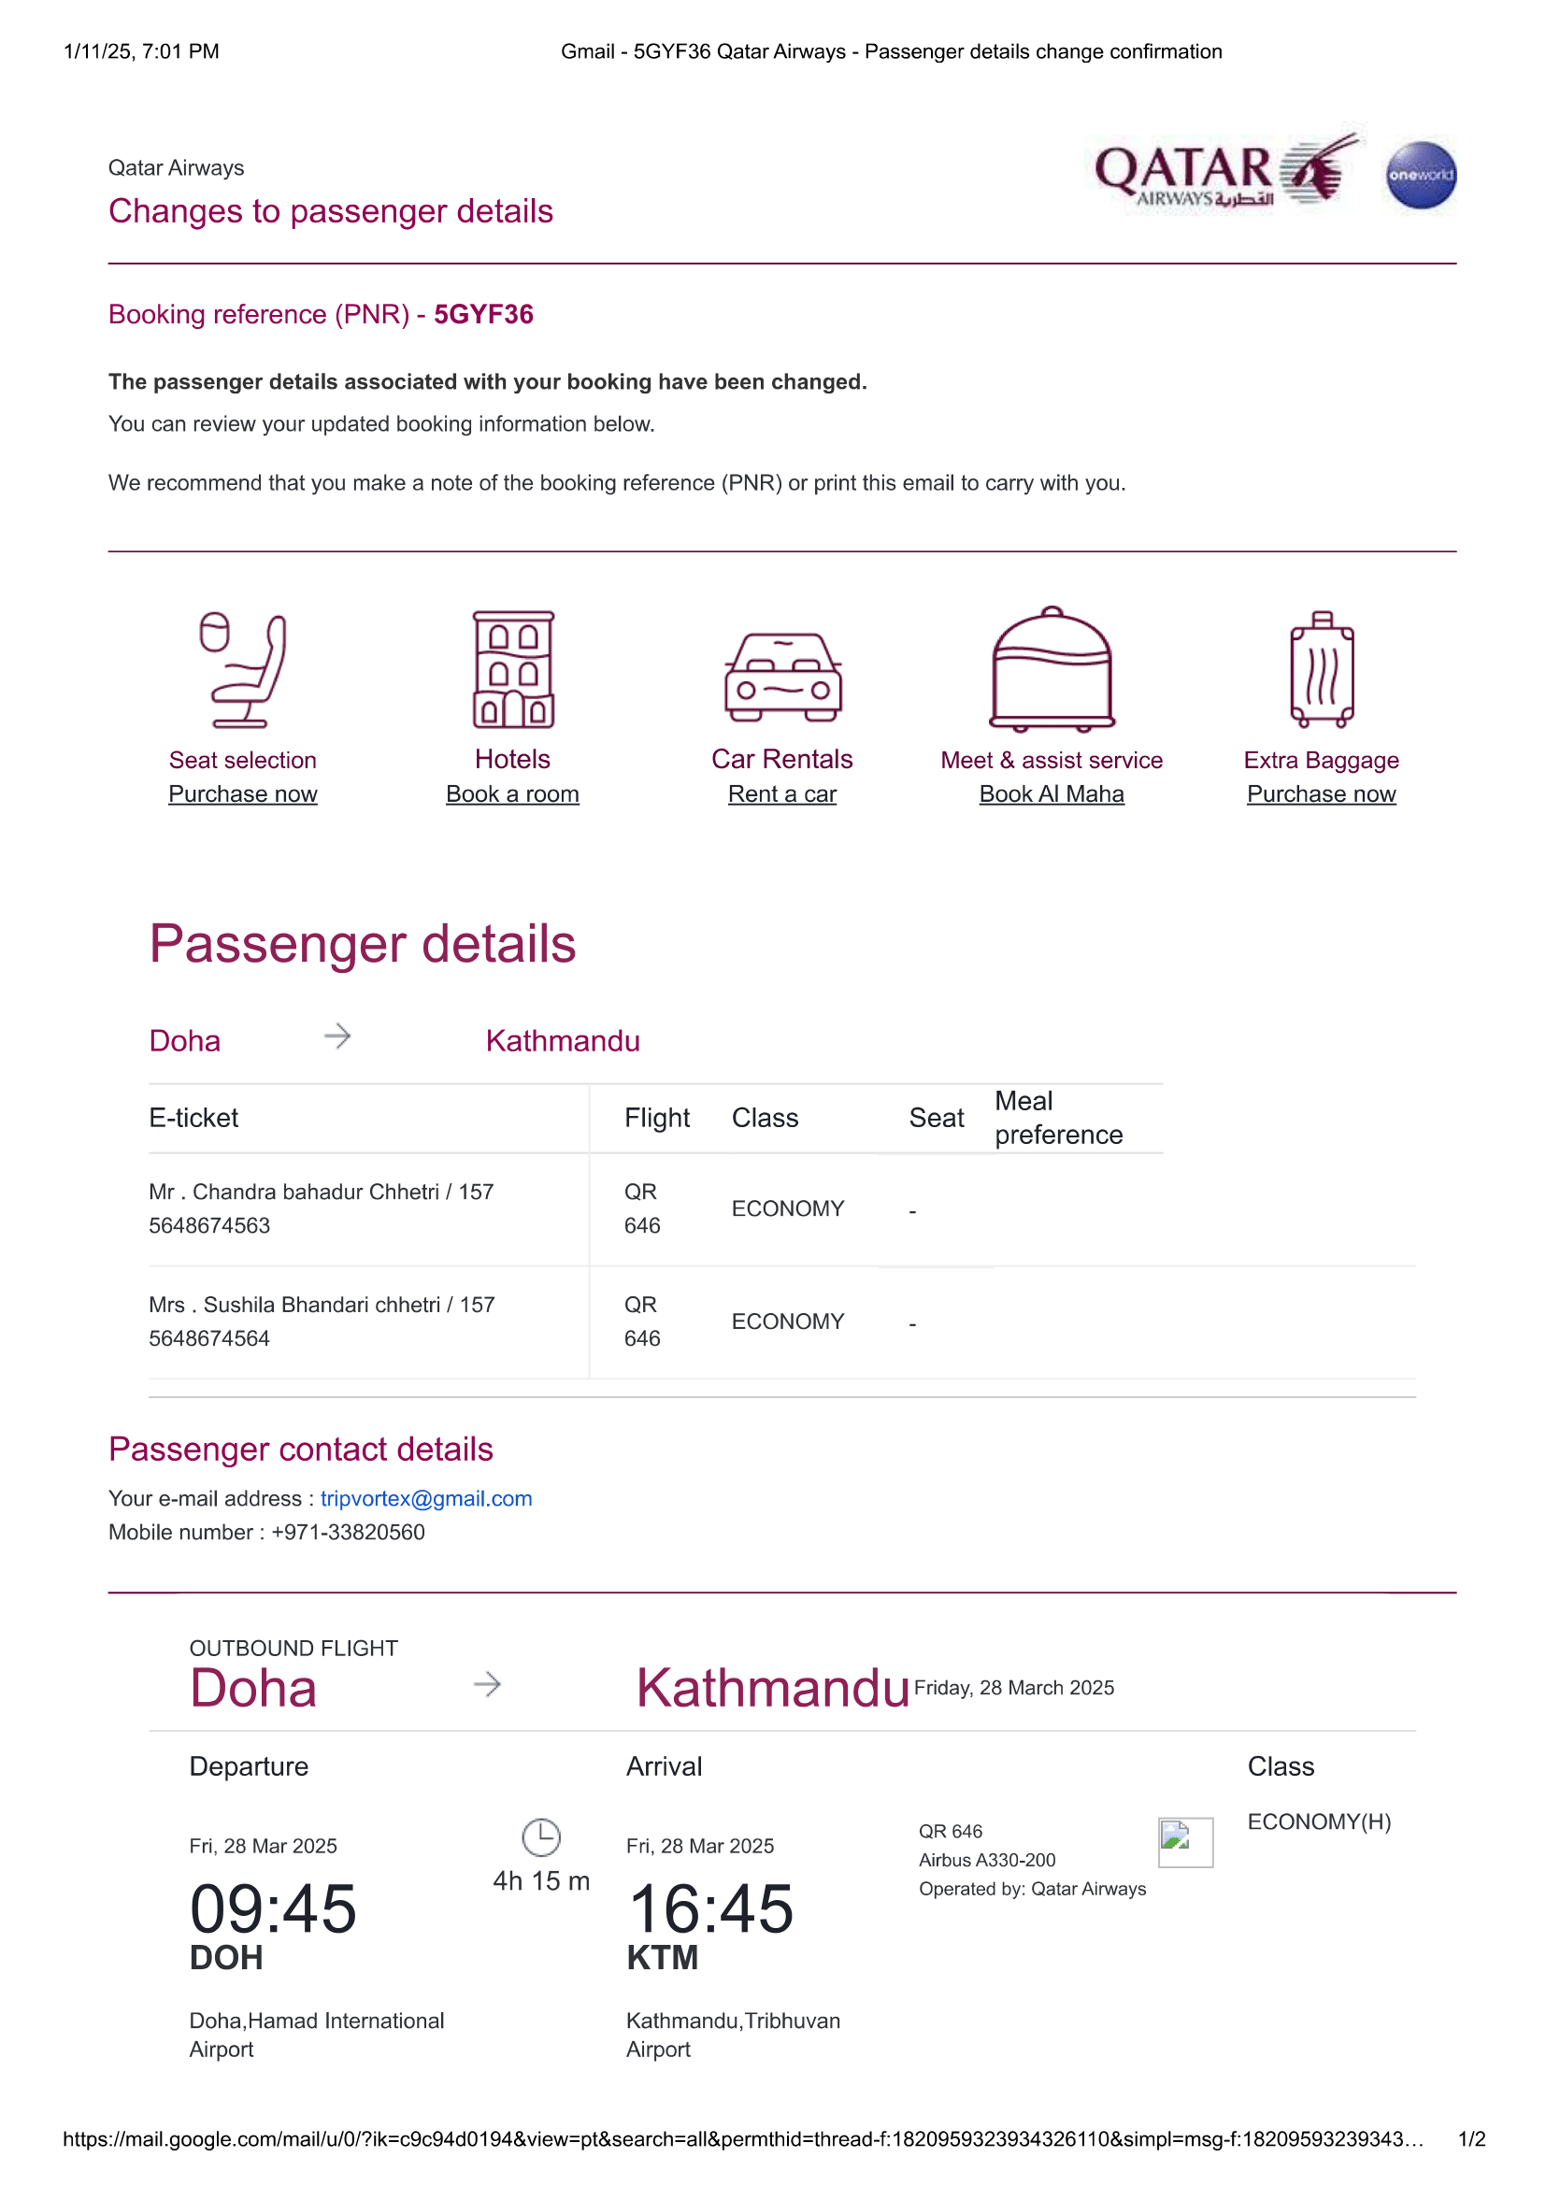
Task: Click the tripvortex@gmail.com email link
Action: 426,1498
